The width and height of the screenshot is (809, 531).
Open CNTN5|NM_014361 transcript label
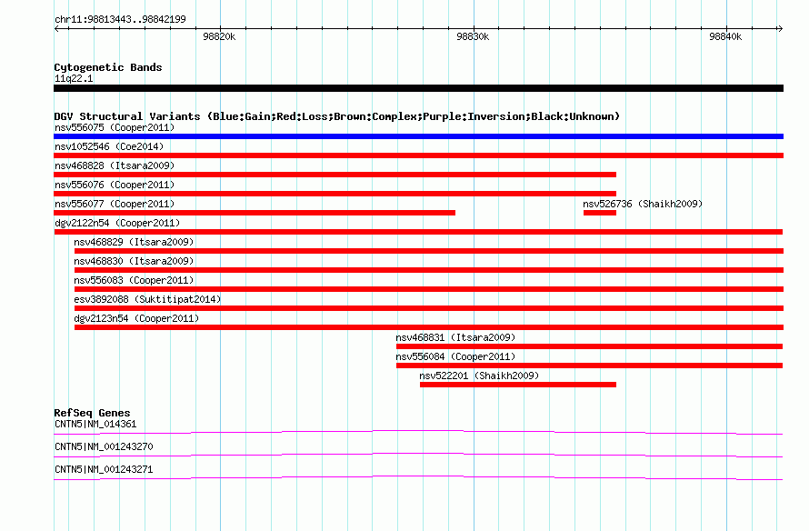coord(95,425)
